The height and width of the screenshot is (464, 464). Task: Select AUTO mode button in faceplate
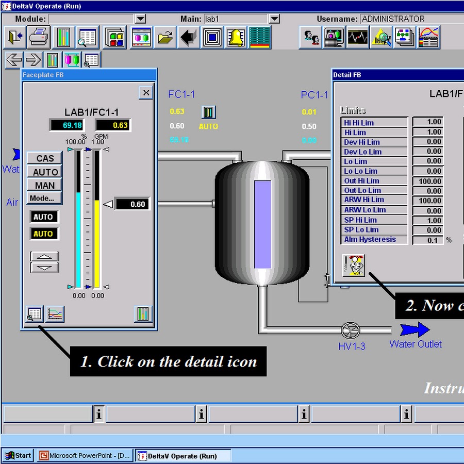click(x=45, y=172)
